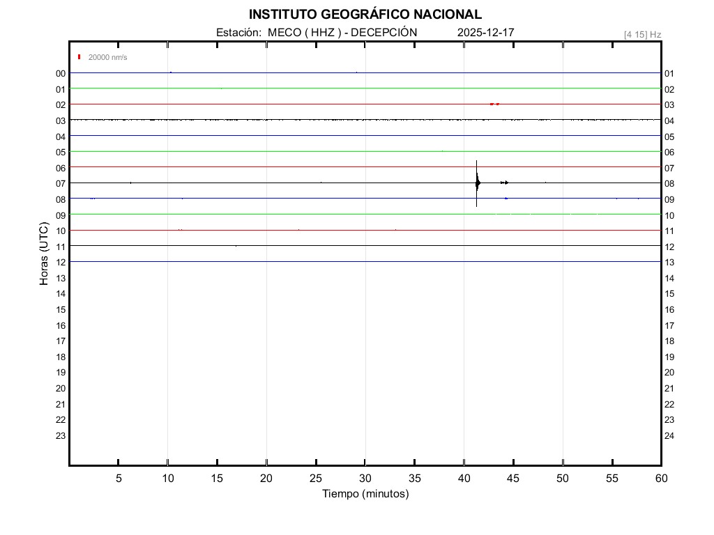The image size is (714, 535).
Task: Click the "5" minute tick label
Action: point(119,478)
